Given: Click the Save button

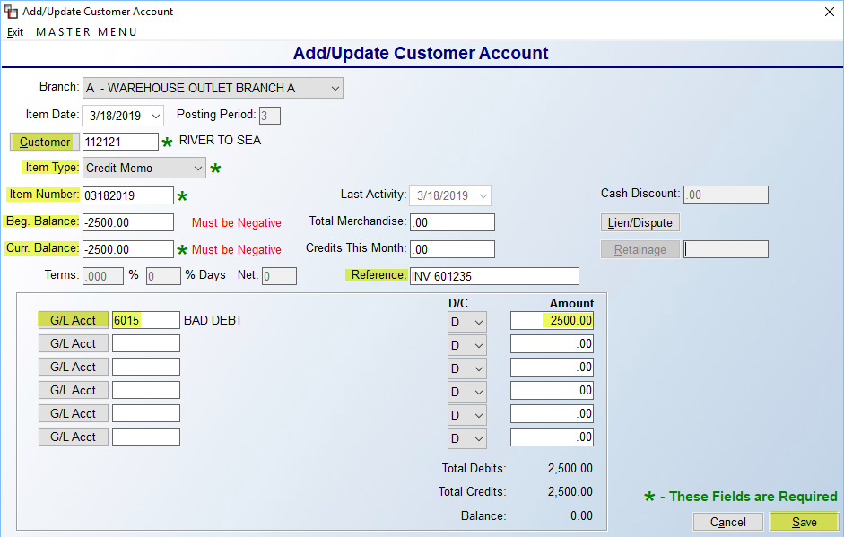Looking at the screenshot, I should point(805,522).
